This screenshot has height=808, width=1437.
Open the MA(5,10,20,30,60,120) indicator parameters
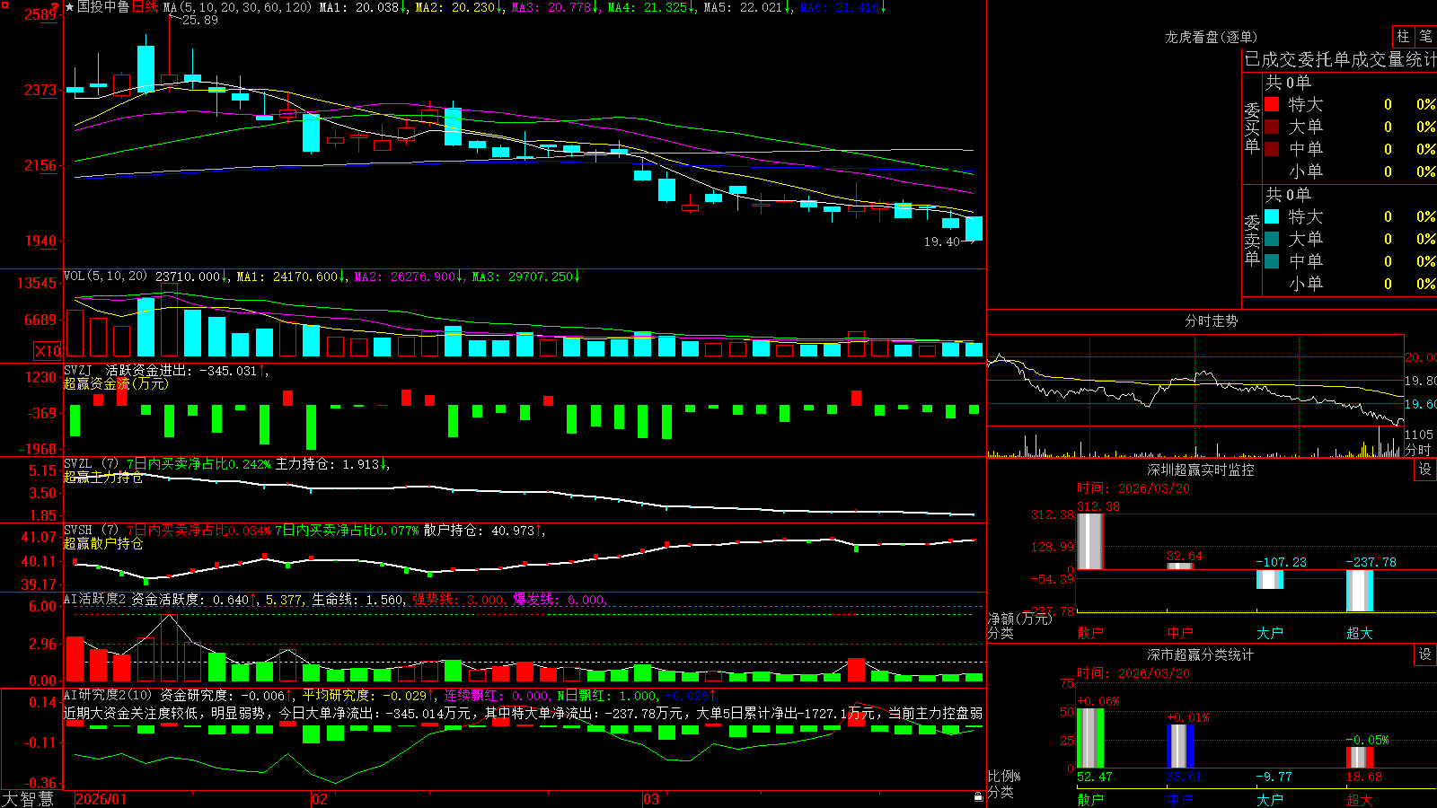pos(237,7)
